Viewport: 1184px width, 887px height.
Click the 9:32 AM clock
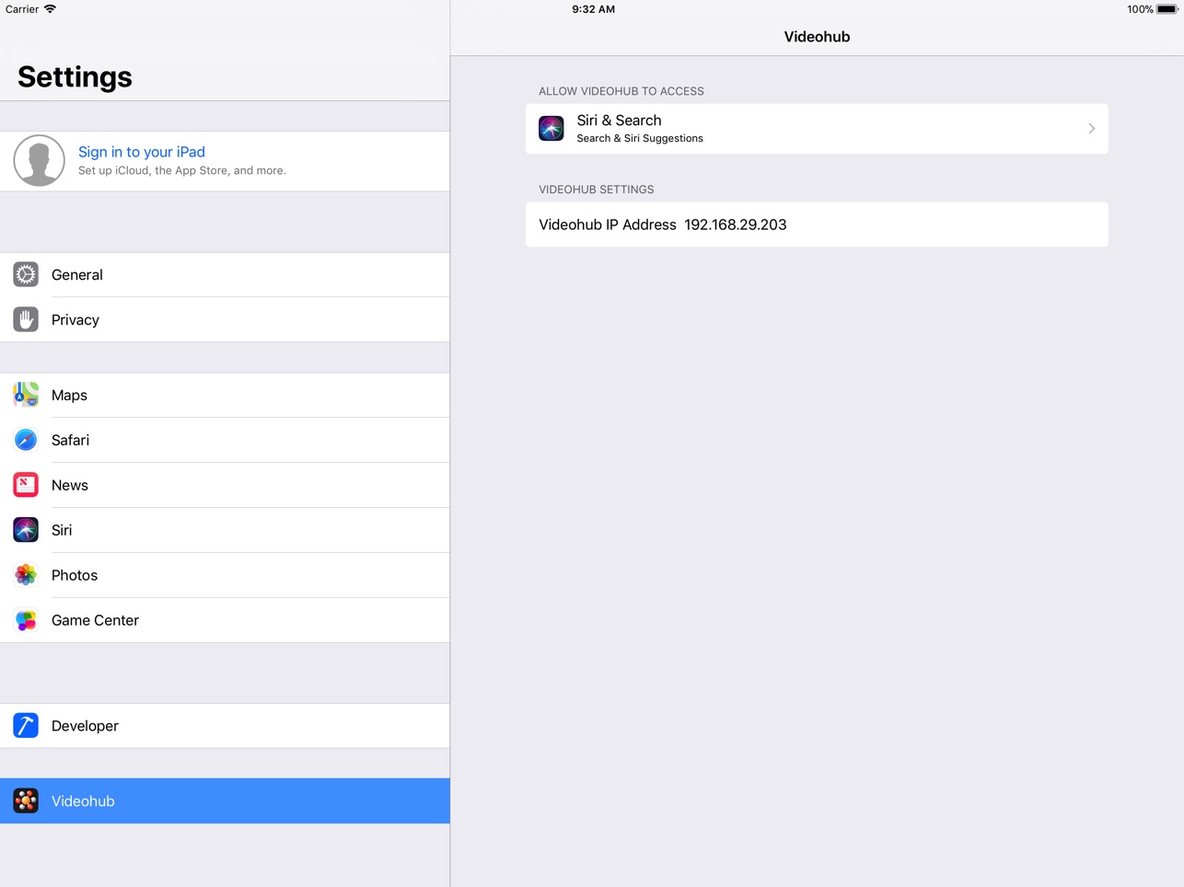click(593, 9)
